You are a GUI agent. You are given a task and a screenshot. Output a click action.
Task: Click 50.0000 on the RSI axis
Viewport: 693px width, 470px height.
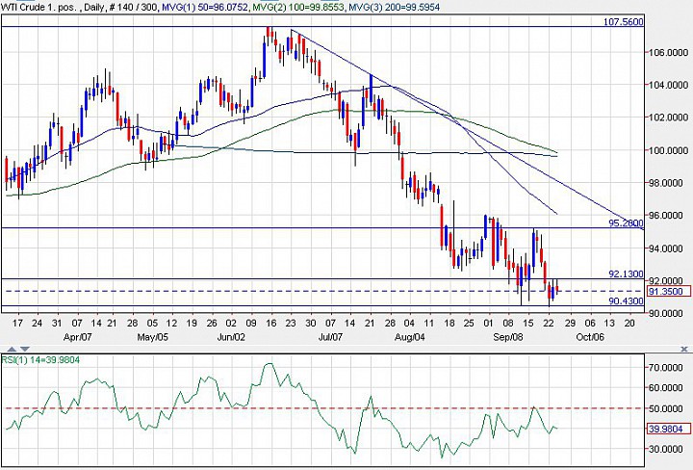coord(668,408)
